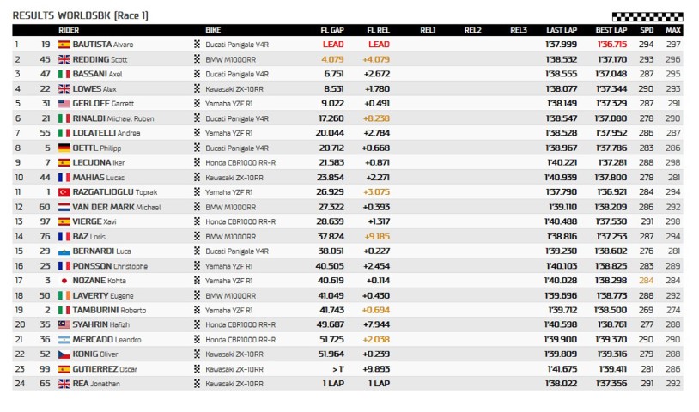Click the Turkish flag next to Razgatlioglu
699x412 pixels.
(x=64, y=192)
